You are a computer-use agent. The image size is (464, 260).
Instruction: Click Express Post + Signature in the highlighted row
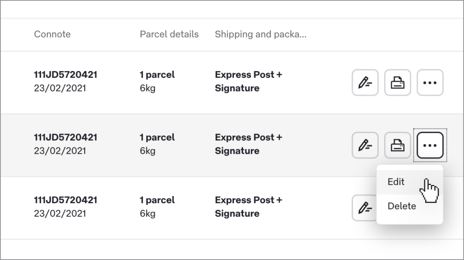[x=248, y=144]
